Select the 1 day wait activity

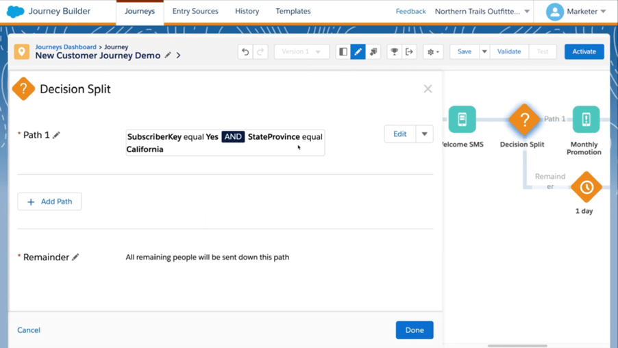tap(586, 187)
